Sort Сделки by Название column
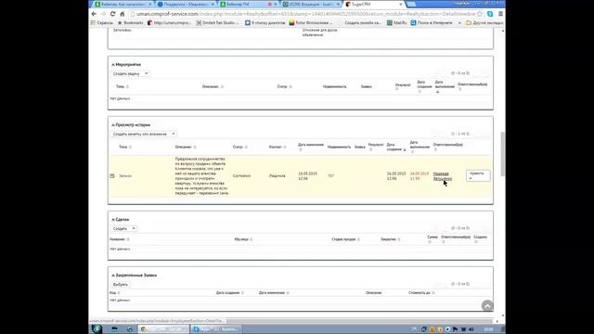 [120, 239]
